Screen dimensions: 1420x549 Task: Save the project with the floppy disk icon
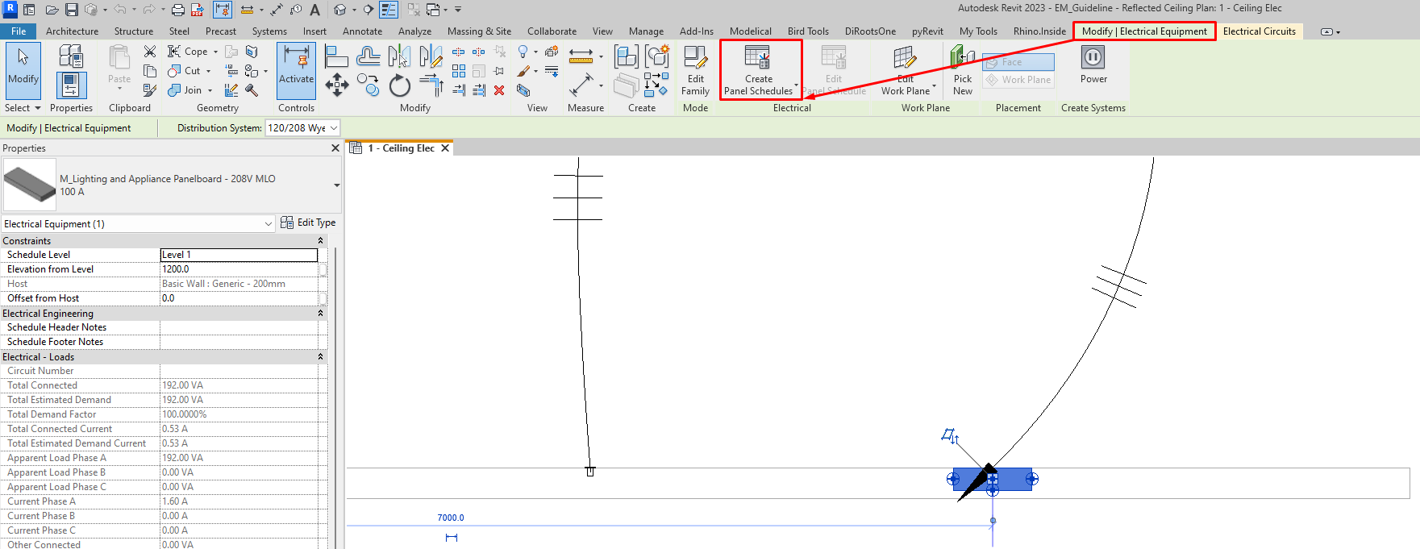(71, 10)
